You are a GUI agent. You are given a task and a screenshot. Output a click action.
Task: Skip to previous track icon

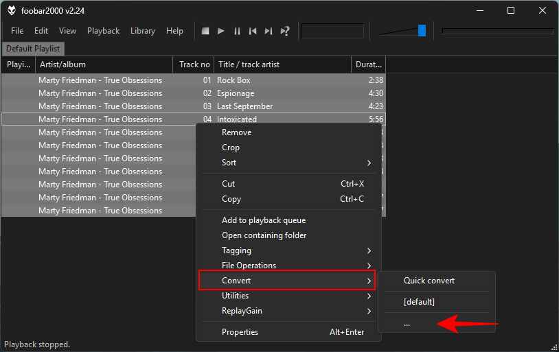[253, 31]
